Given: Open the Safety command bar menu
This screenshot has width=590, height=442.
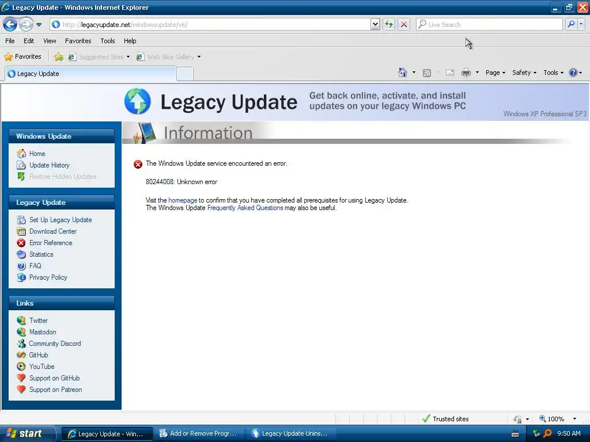Looking at the screenshot, I should [524, 73].
